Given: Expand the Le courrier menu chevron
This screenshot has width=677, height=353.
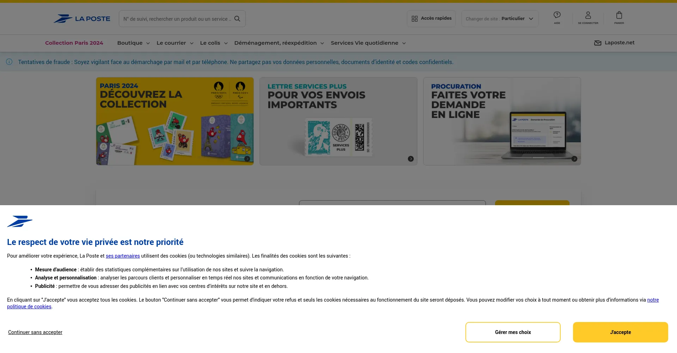Looking at the screenshot, I should [192, 43].
